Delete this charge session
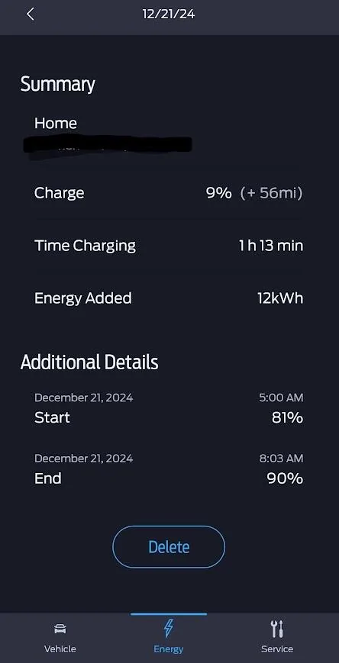Screen dimensions: 339x663 (169, 547)
